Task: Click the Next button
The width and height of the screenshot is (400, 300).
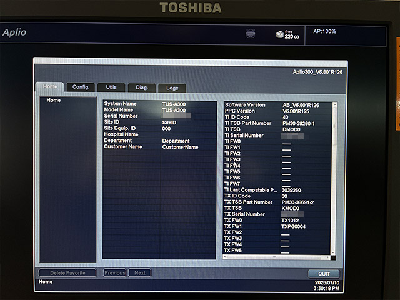Action: pyautogui.click(x=140, y=273)
